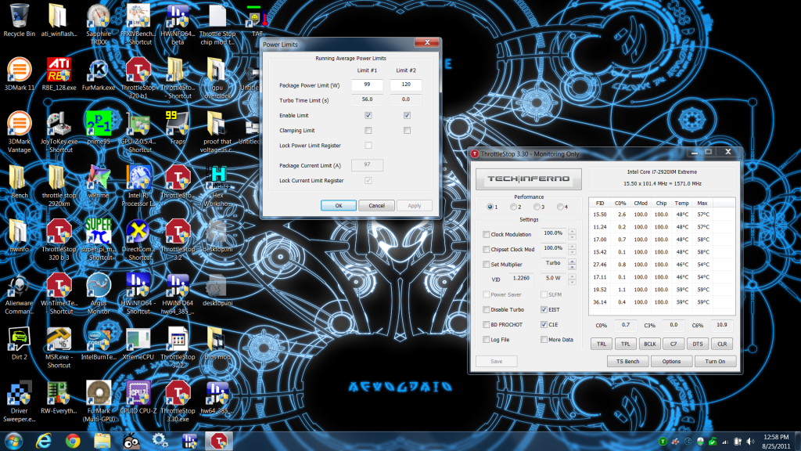Viewport: 801px width, 451px height.
Task: Select the ati_winflash folder icon
Action: 59,20
